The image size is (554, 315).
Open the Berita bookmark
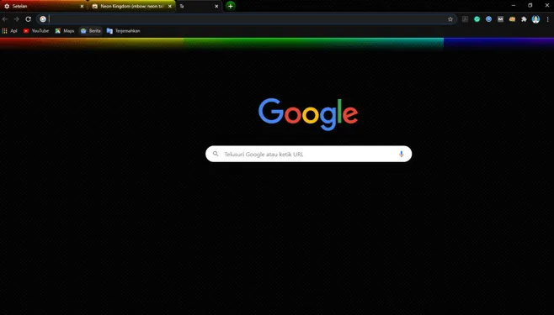91,31
